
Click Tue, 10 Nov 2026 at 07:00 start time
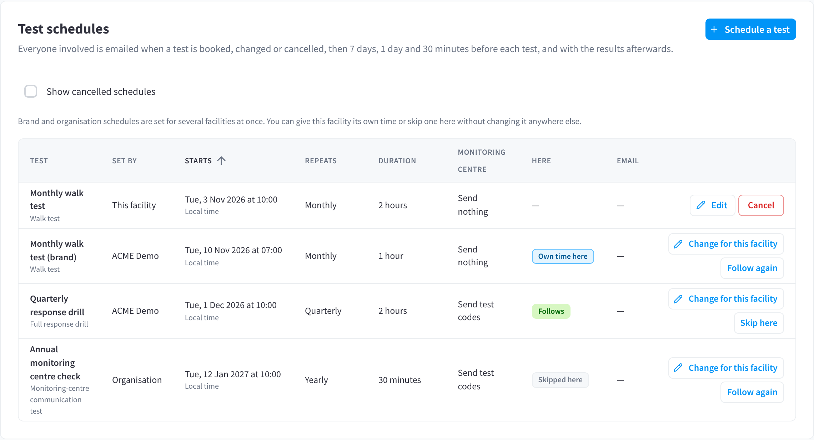(x=233, y=250)
